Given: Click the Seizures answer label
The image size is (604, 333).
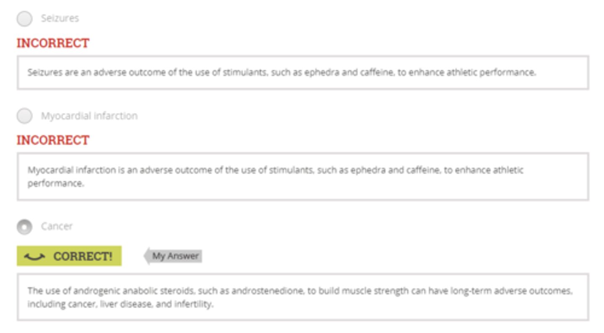Looking at the screenshot, I should pos(60,18).
